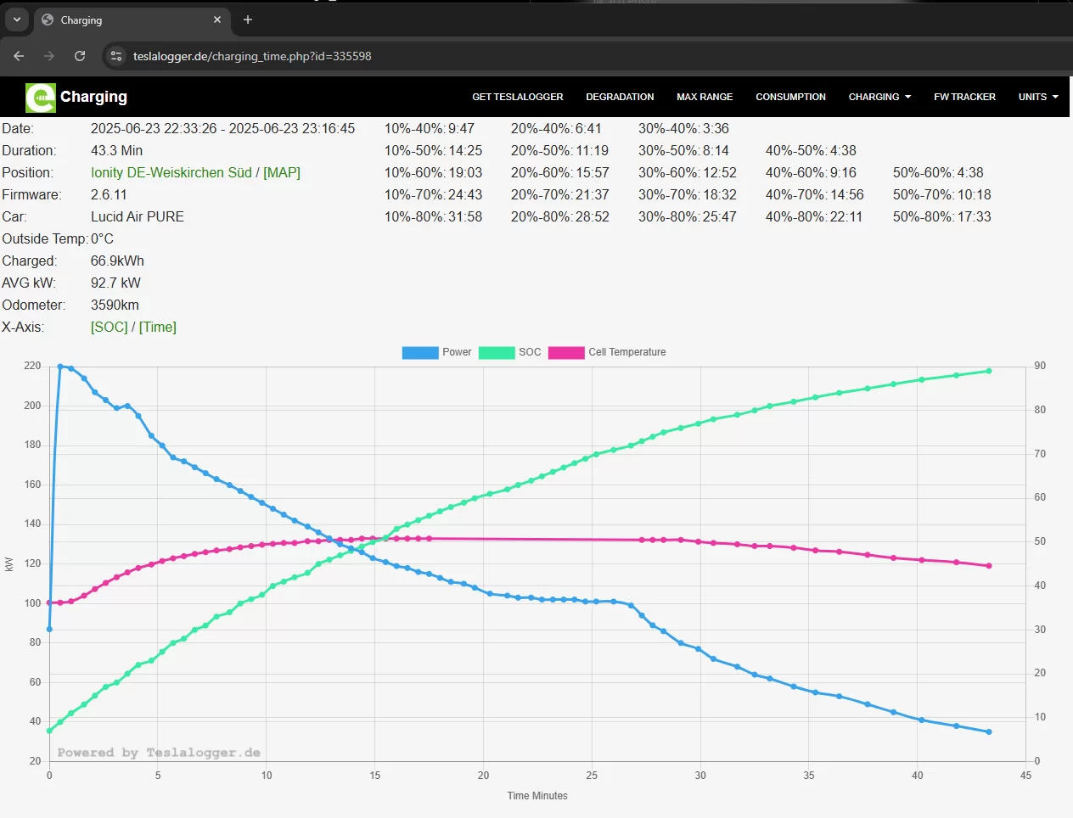Expand the UNITS dropdown menu
Viewport: 1073px width, 818px height.
pos(1038,97)
